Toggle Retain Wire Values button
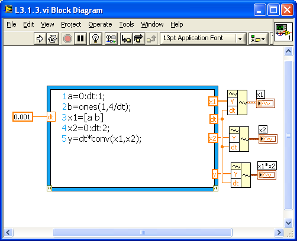Viewport: 297px width, 241px height. (111, 38)
